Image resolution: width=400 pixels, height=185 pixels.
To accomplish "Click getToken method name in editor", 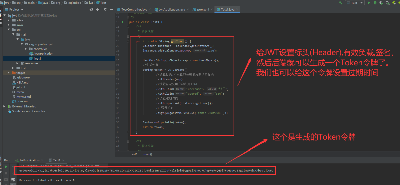I will click(178, 41).
